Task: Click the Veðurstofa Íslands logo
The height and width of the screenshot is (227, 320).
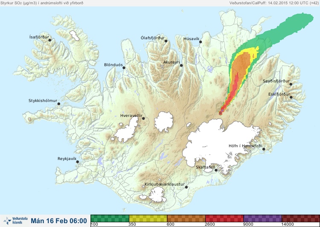Action: pos(15,221)
